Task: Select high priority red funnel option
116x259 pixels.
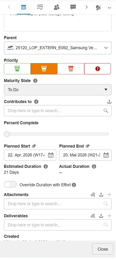Action: click(71, 69)
